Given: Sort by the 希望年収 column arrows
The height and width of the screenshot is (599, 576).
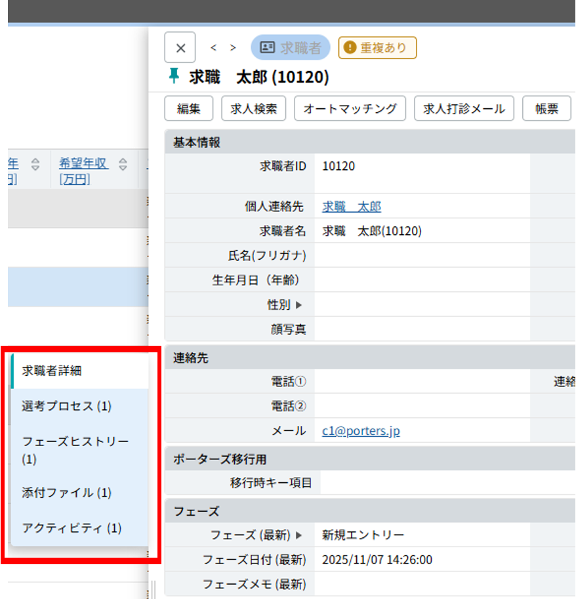Looking at the screenshot, I should [123, 165].
